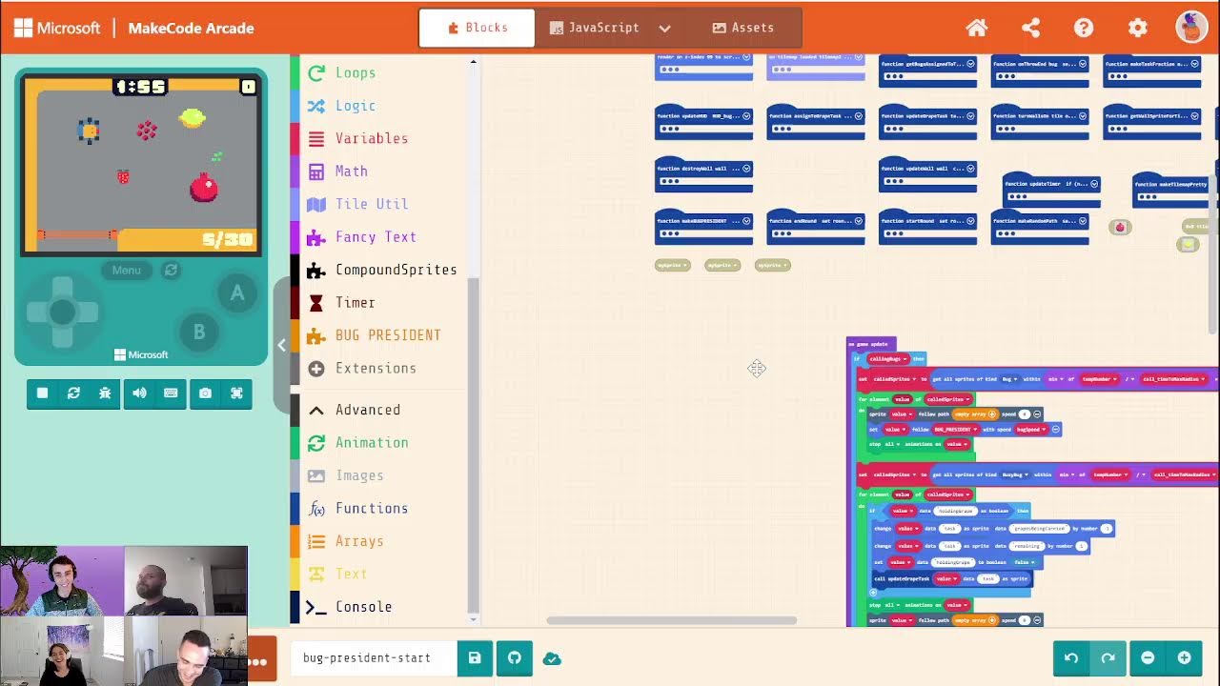This screenshot has width=1220, height=686.
Task: Mute the simulator audio
Action: pos(139,393)
